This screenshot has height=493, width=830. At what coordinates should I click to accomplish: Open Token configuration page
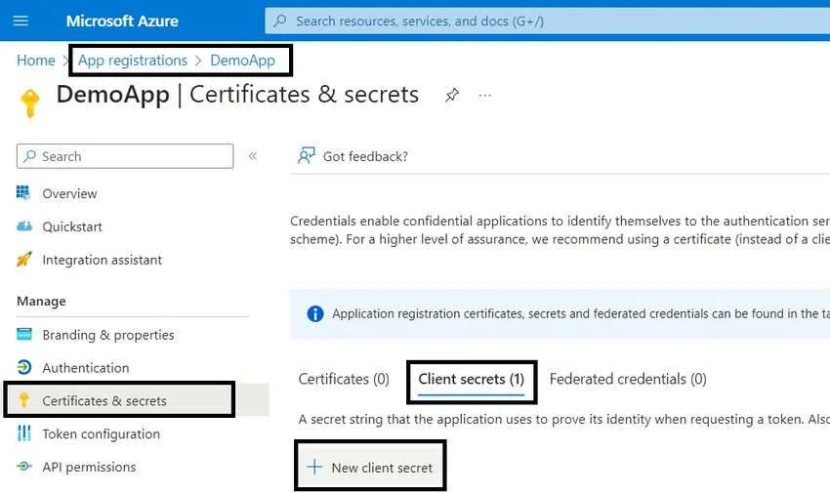pos(101,434)
